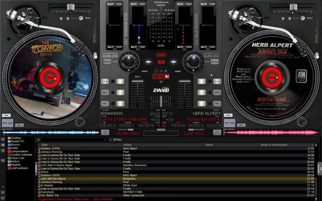322x201 pixels.
Task: Click the left deck pitch fader handle
Action: tap(71, 7)
